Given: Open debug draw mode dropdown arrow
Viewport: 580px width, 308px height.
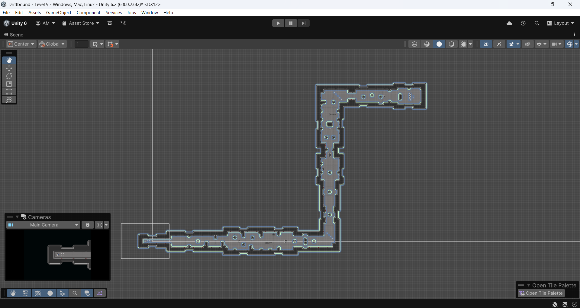Looking at the screenshot, I should point(470,44).
